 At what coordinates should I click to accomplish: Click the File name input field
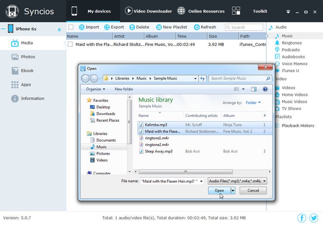click(x=170, y=181)
